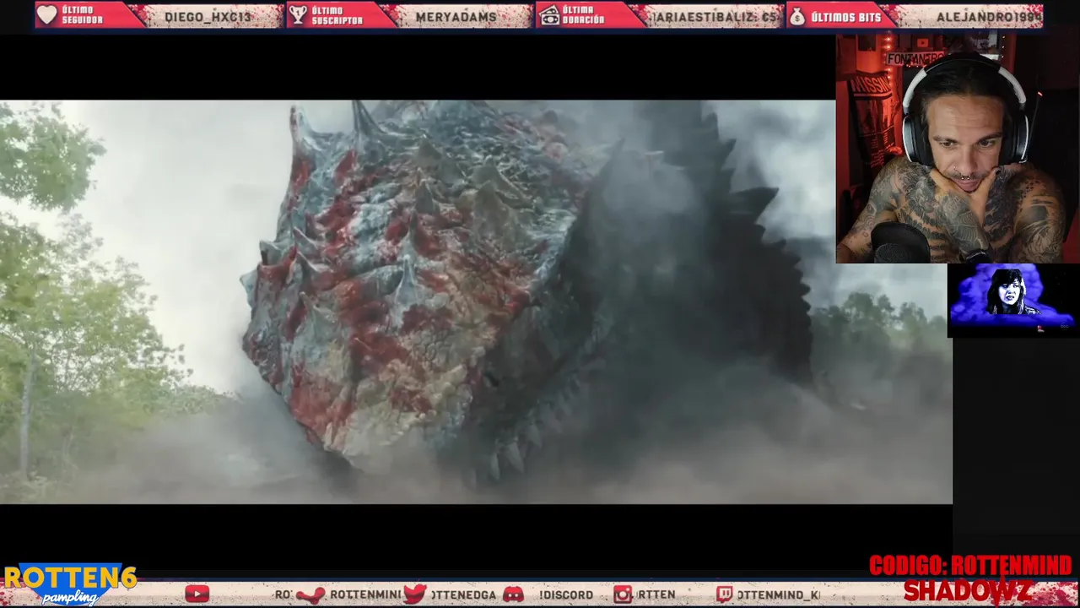This screenshot has width=1080, height=608.
Task: Click the Twitch icon in the bottom bar
Action: tap(725, 594)
